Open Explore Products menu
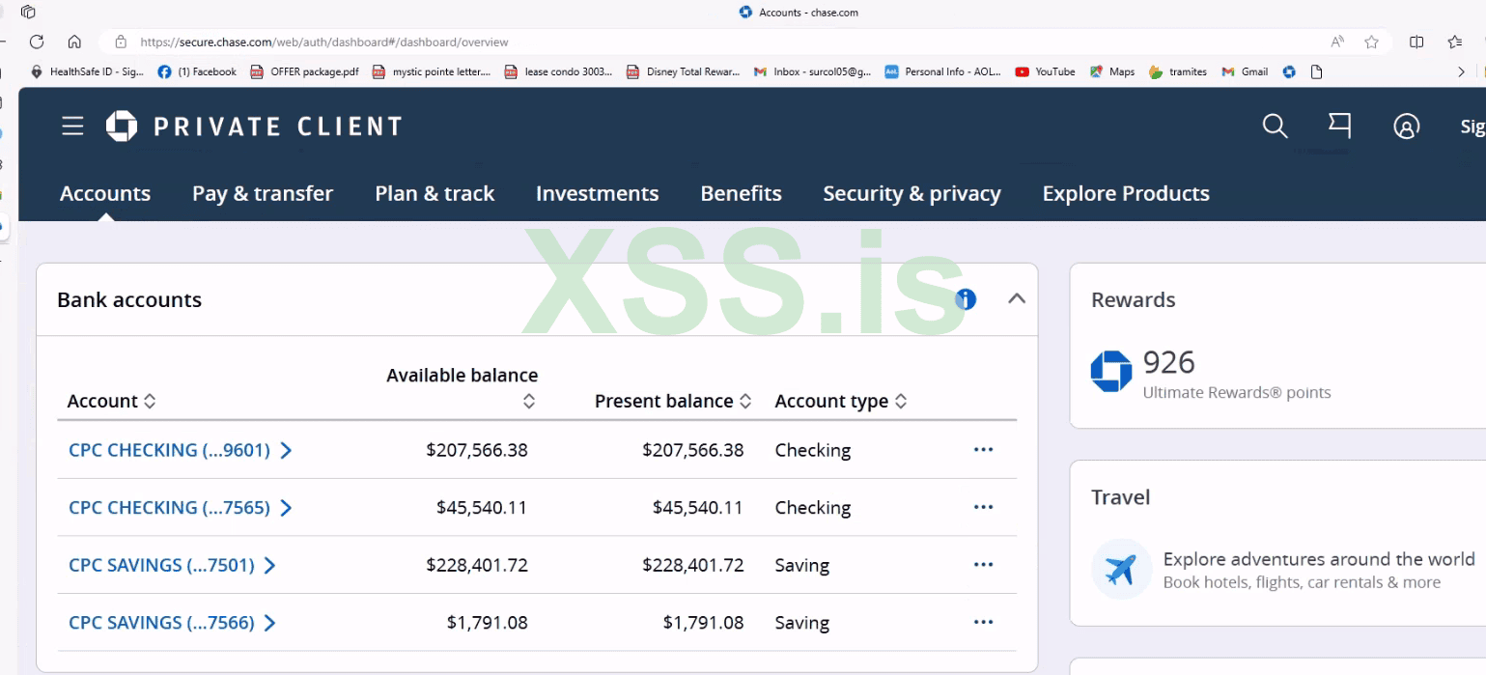 point(1126,193)
